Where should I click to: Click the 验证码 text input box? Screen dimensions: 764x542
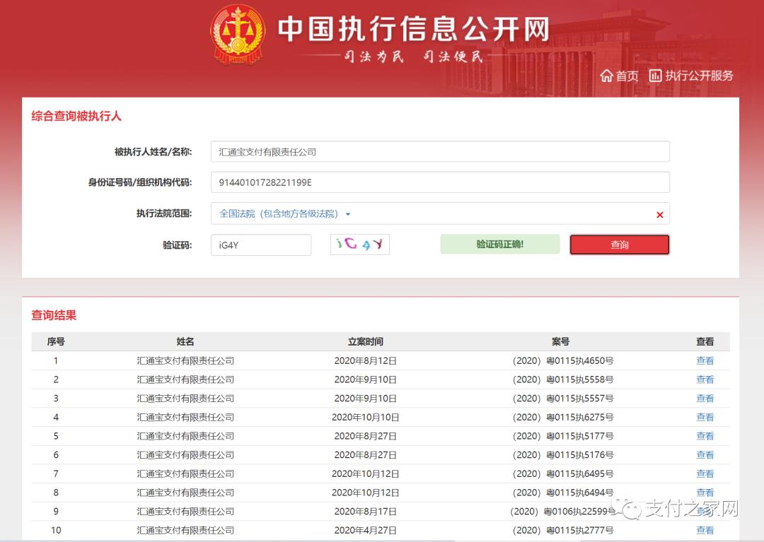pyautogui.click(x=260, y=244)
